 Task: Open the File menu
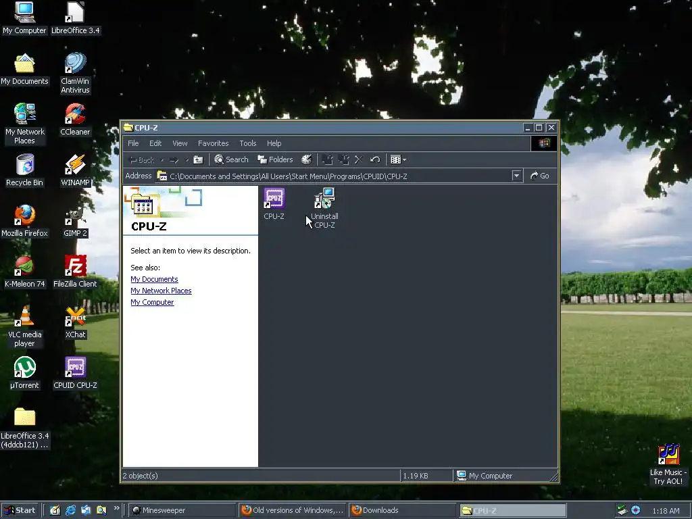[x=133, y=143]
